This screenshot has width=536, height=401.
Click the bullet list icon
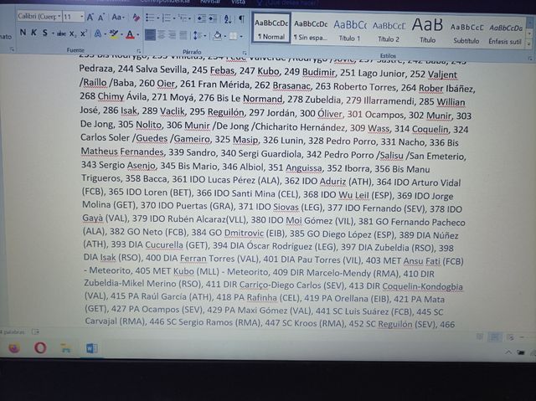[151, 17]
